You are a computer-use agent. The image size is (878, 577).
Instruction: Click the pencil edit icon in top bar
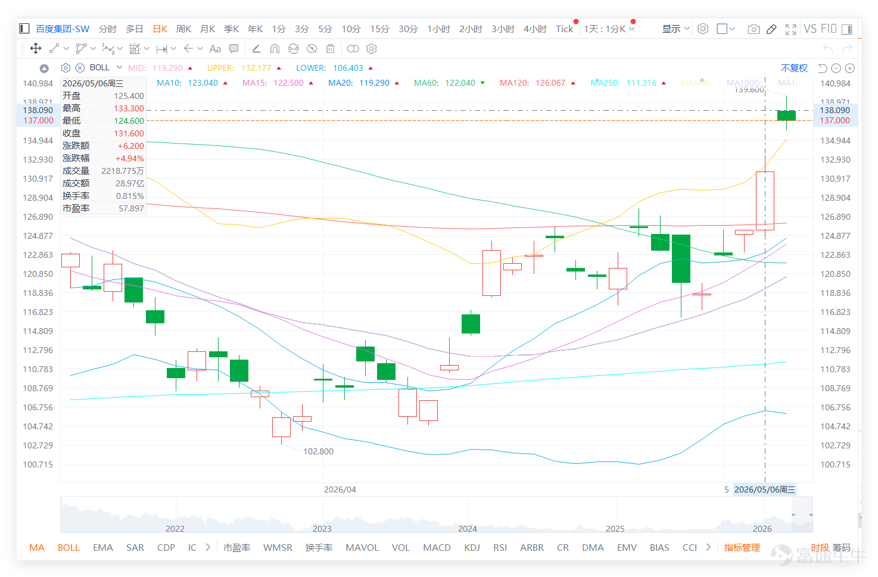771,29
